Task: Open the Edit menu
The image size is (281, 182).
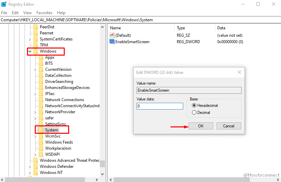Action: pos(15,13)
